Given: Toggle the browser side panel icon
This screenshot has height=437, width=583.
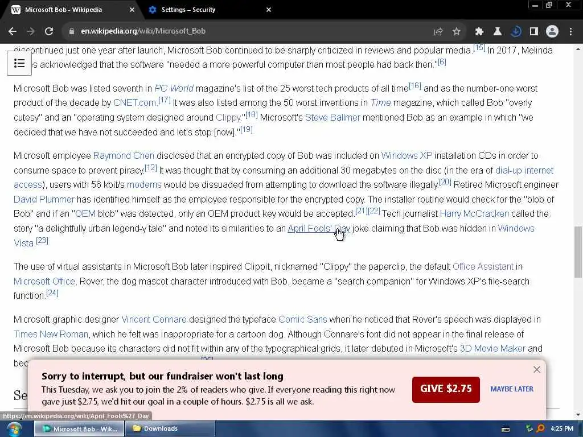Looking at the screenshot, I should coord(534,32).
